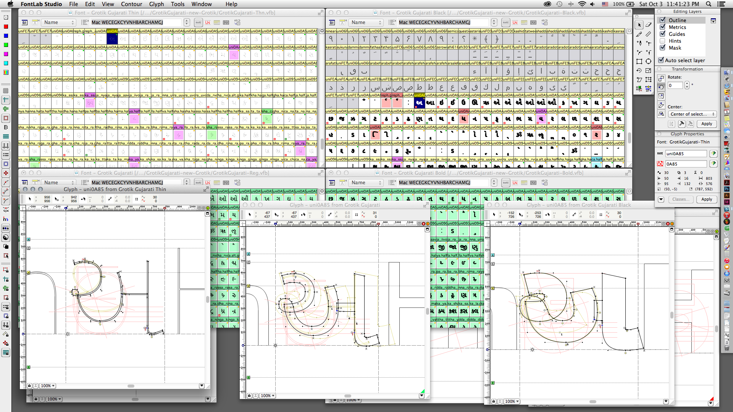
Task: Uncheck Auto select layer
Action: [662, 60]
